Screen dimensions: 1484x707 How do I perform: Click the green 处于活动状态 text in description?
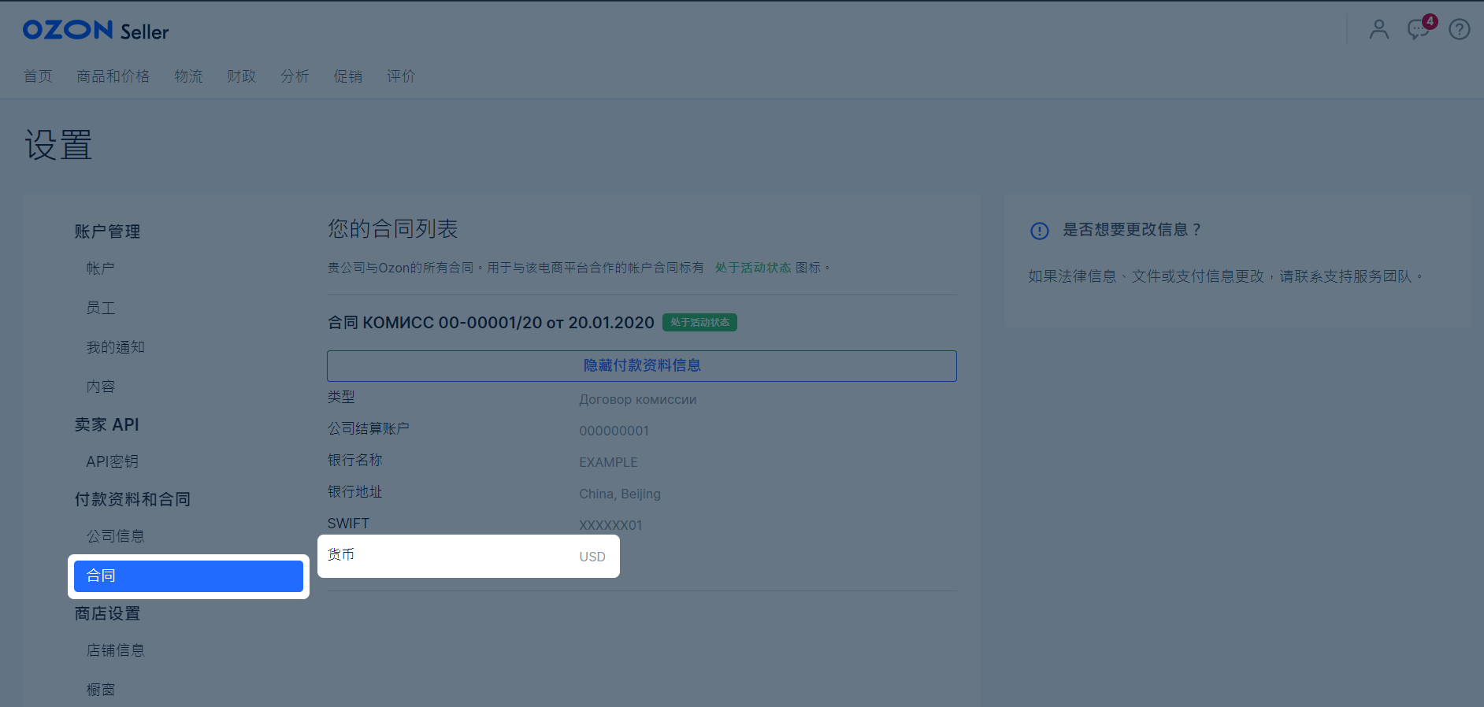[752, 268]
